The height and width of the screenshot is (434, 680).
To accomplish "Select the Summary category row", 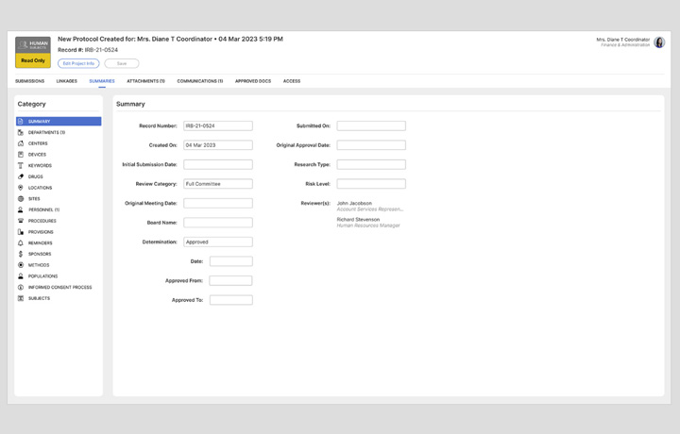I will click(x=59, y=122).
